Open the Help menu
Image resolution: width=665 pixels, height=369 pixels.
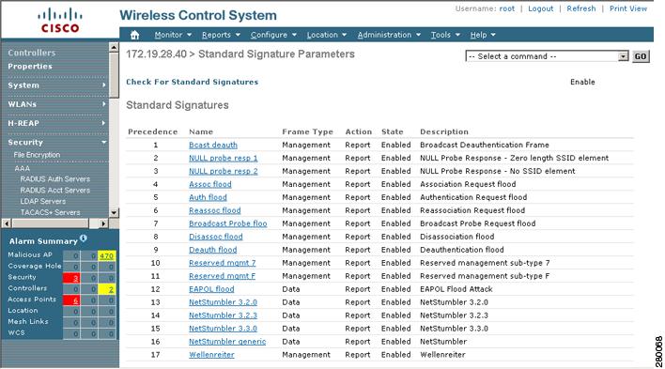(x=483, y=35)
